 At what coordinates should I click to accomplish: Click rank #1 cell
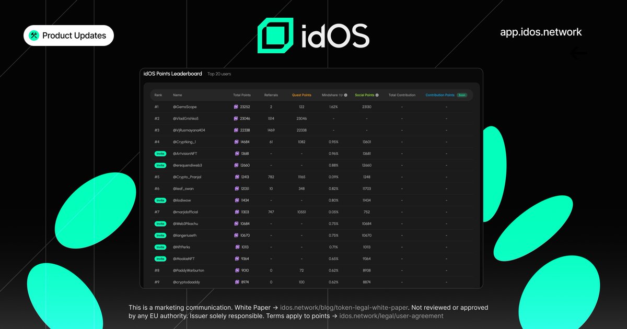[x=157, y=107]
